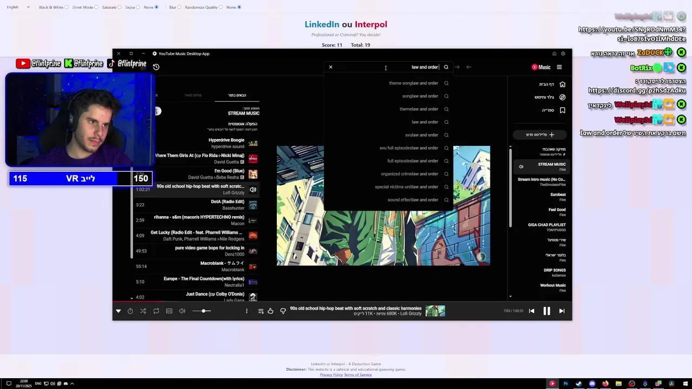The width and height of the screenshot is (692, 389).
Task: Go to the previous track
Action: coord(531,311)
